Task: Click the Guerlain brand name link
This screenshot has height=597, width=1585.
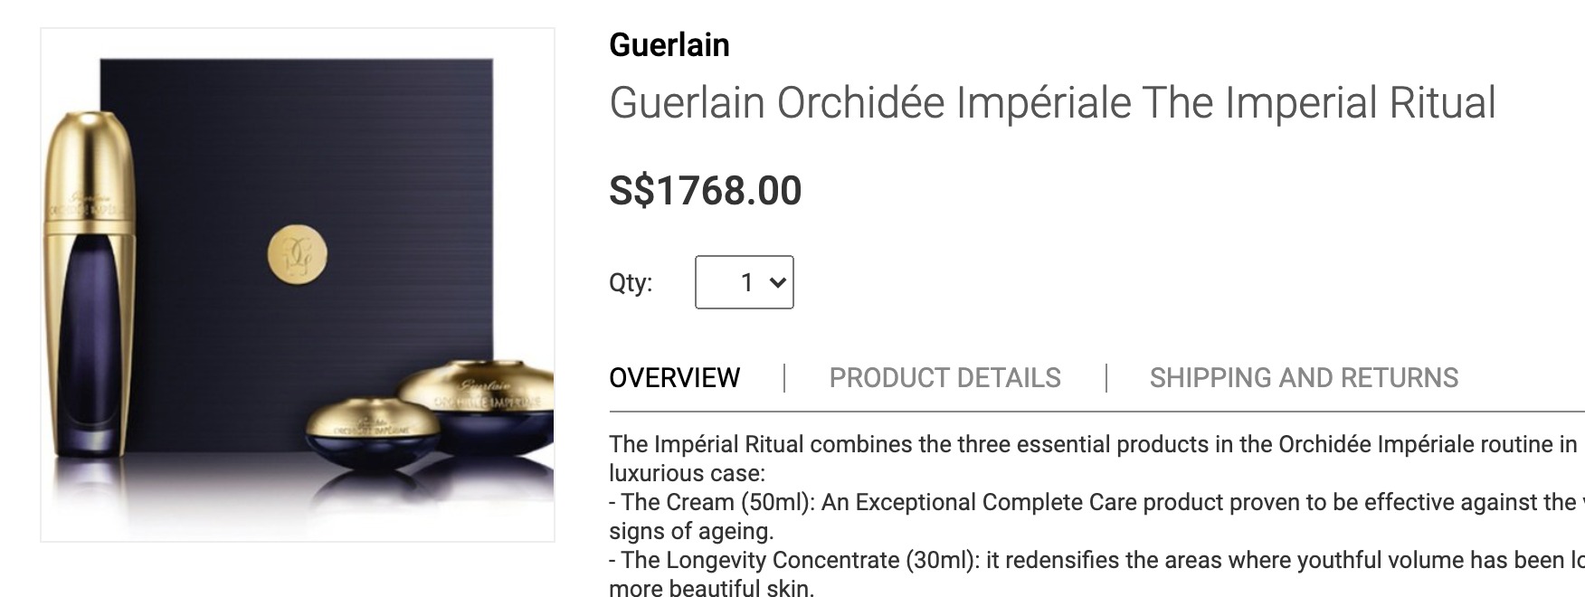Action: [669, 45]
